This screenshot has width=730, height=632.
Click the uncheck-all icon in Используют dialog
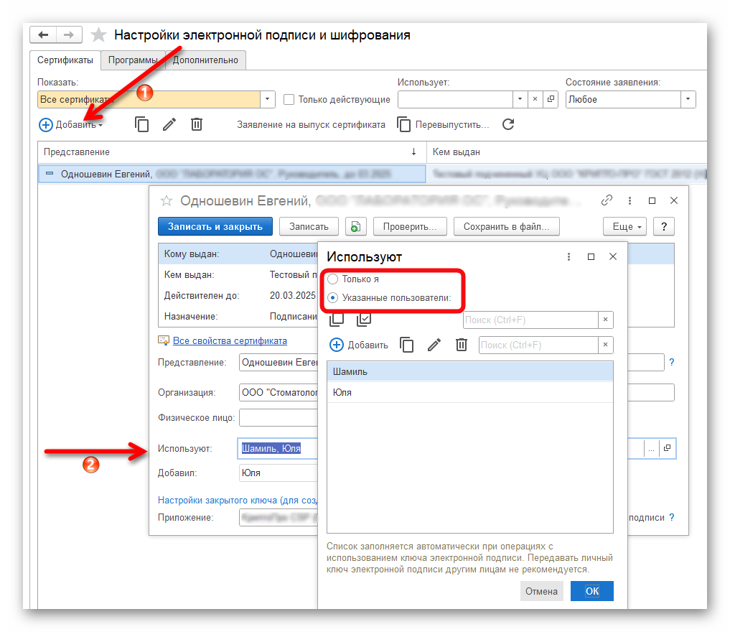(337, 320)
